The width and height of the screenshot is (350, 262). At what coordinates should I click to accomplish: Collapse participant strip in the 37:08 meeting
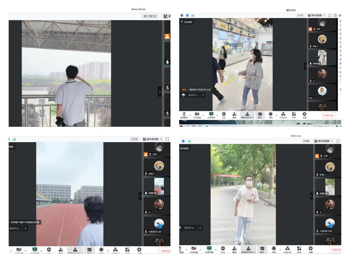click(312, 196)
